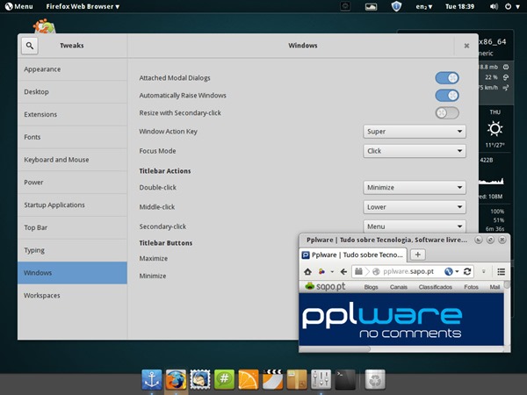Open the Blogs link on sapo bar
Image resolution: width=527 pixels, height=395 pixels.
click(x=371, y=287)
